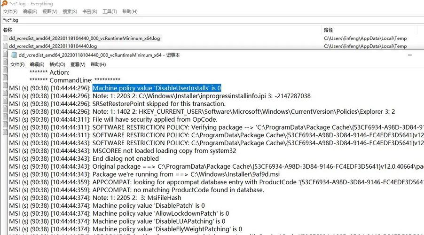Open Notepad's 编辑(E) menu

pyautogui.click(x=37, y=64)
